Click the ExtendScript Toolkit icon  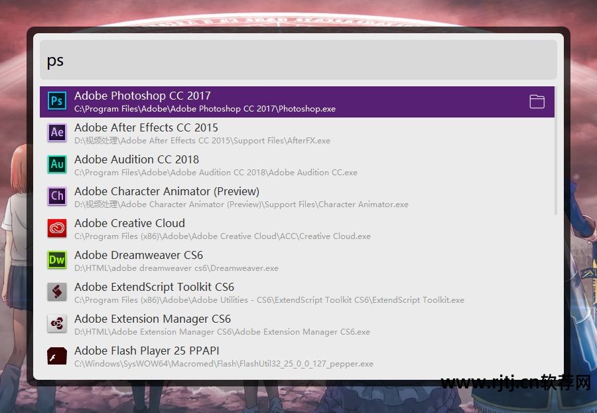[58, 292]
